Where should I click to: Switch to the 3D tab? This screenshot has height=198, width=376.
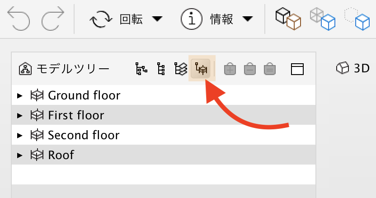point(353,68)
